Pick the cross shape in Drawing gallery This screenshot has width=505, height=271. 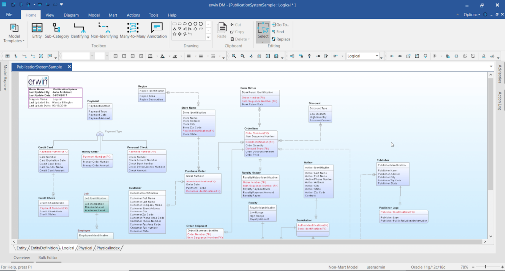coord(180,34)
